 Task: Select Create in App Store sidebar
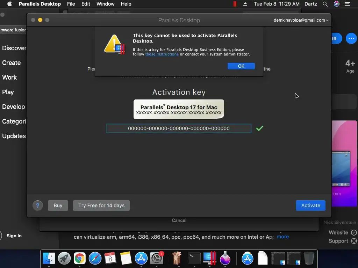[x=12, y=63]
